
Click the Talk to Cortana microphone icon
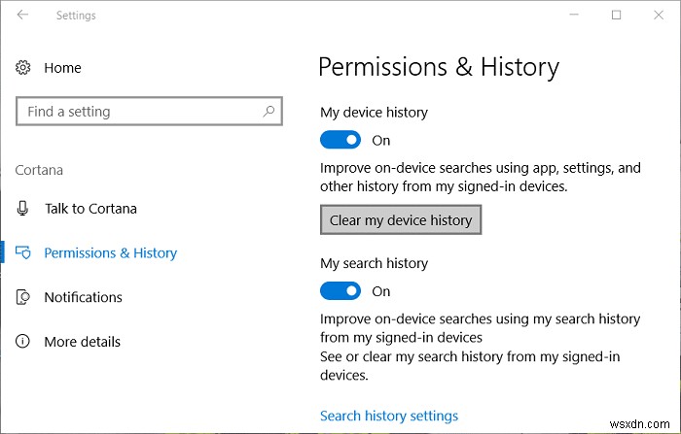point(23,209)
